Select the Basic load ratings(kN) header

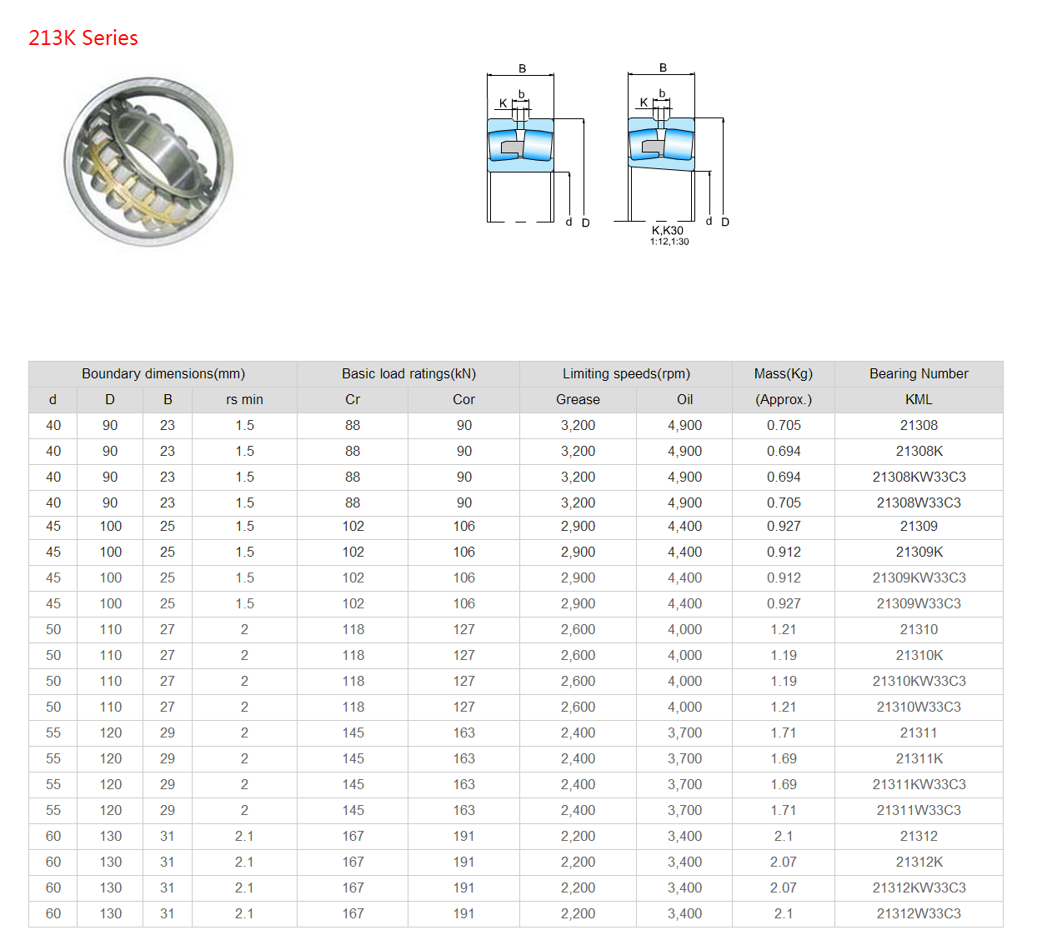click(x=408, y=374)
